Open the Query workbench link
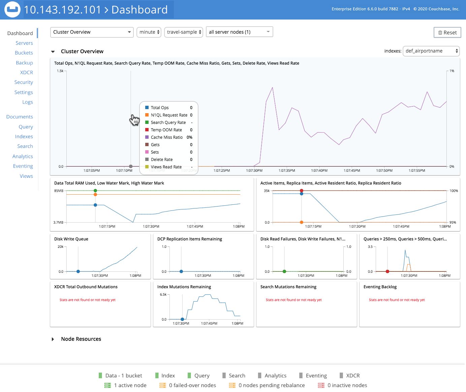 click(26, 127)
